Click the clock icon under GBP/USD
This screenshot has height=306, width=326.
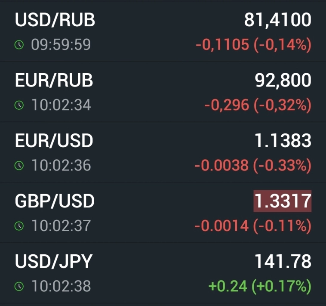pyautogui.click(x=19, y=226)
